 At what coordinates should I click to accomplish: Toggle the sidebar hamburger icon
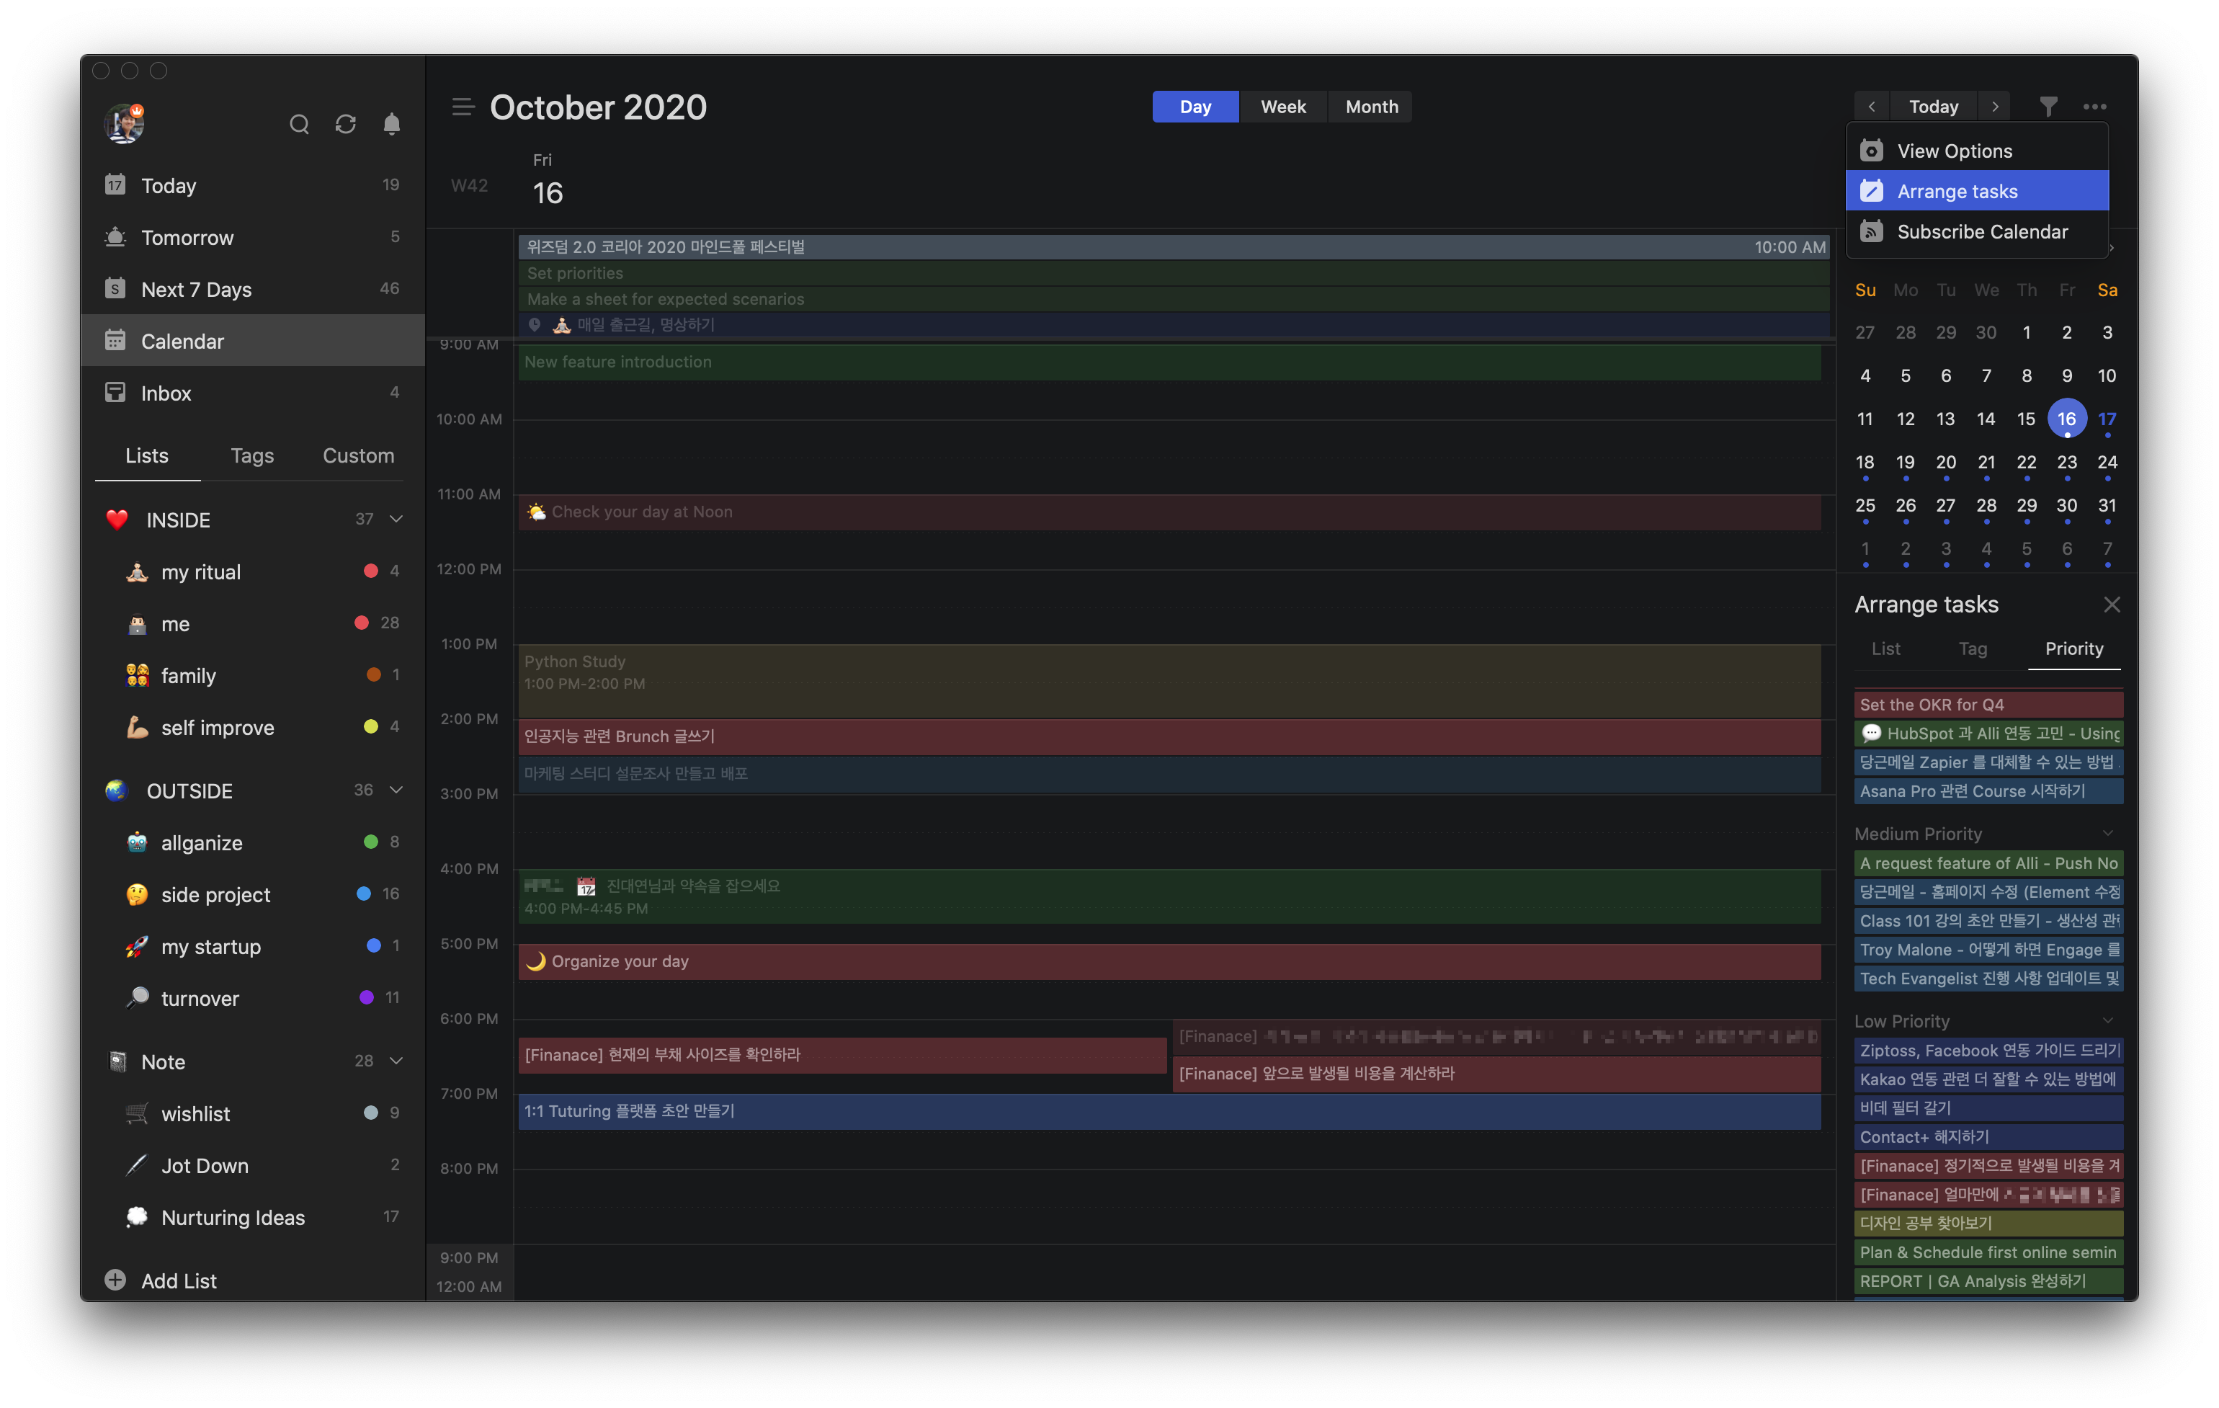pyautogui.click(x=463, y=107)
